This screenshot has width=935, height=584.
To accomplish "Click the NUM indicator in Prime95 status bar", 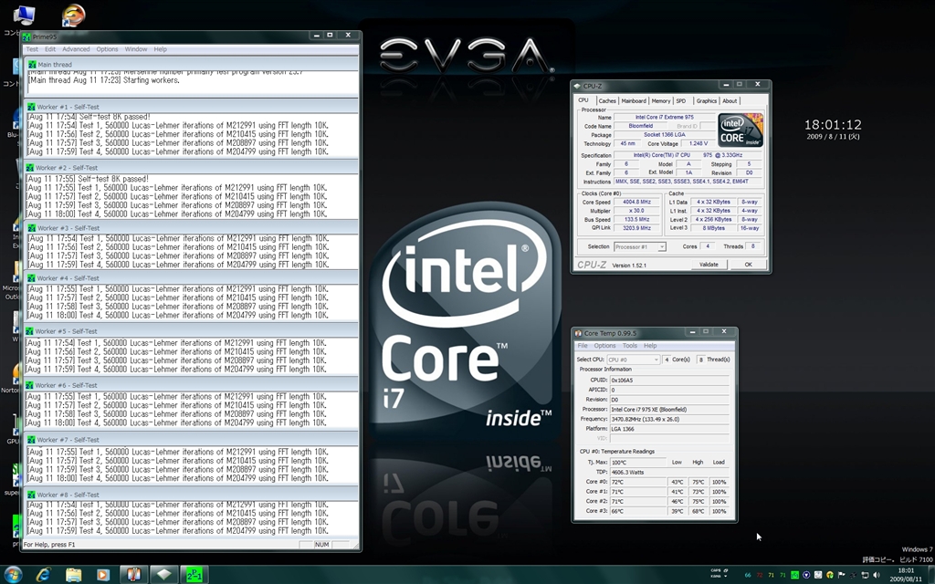I will point(322,544).
